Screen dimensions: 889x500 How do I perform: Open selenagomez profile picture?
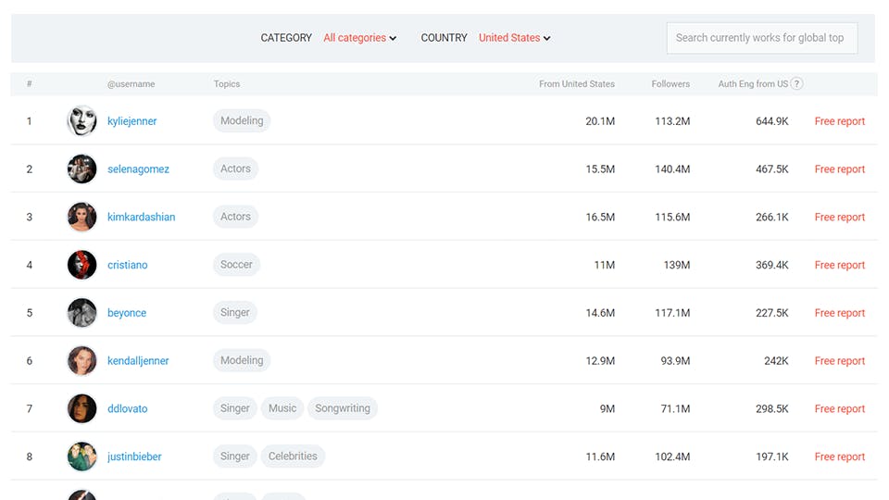(x=82, y=169)
